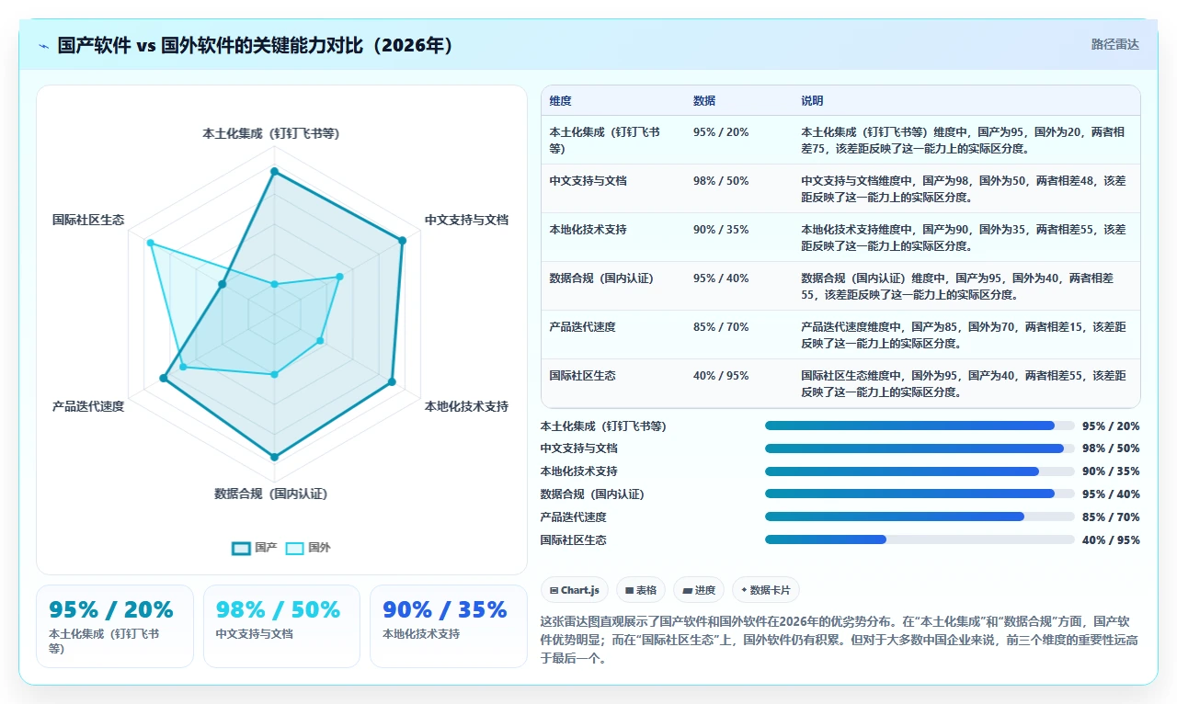This screenshot has height=704, width=1177.
Task: Click the Chart.js chip
Action: (575, 590)
